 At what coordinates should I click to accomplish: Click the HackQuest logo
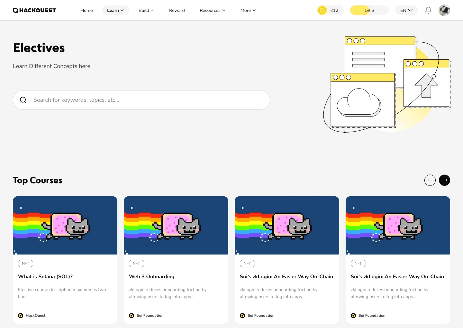[x=34, y=10]
